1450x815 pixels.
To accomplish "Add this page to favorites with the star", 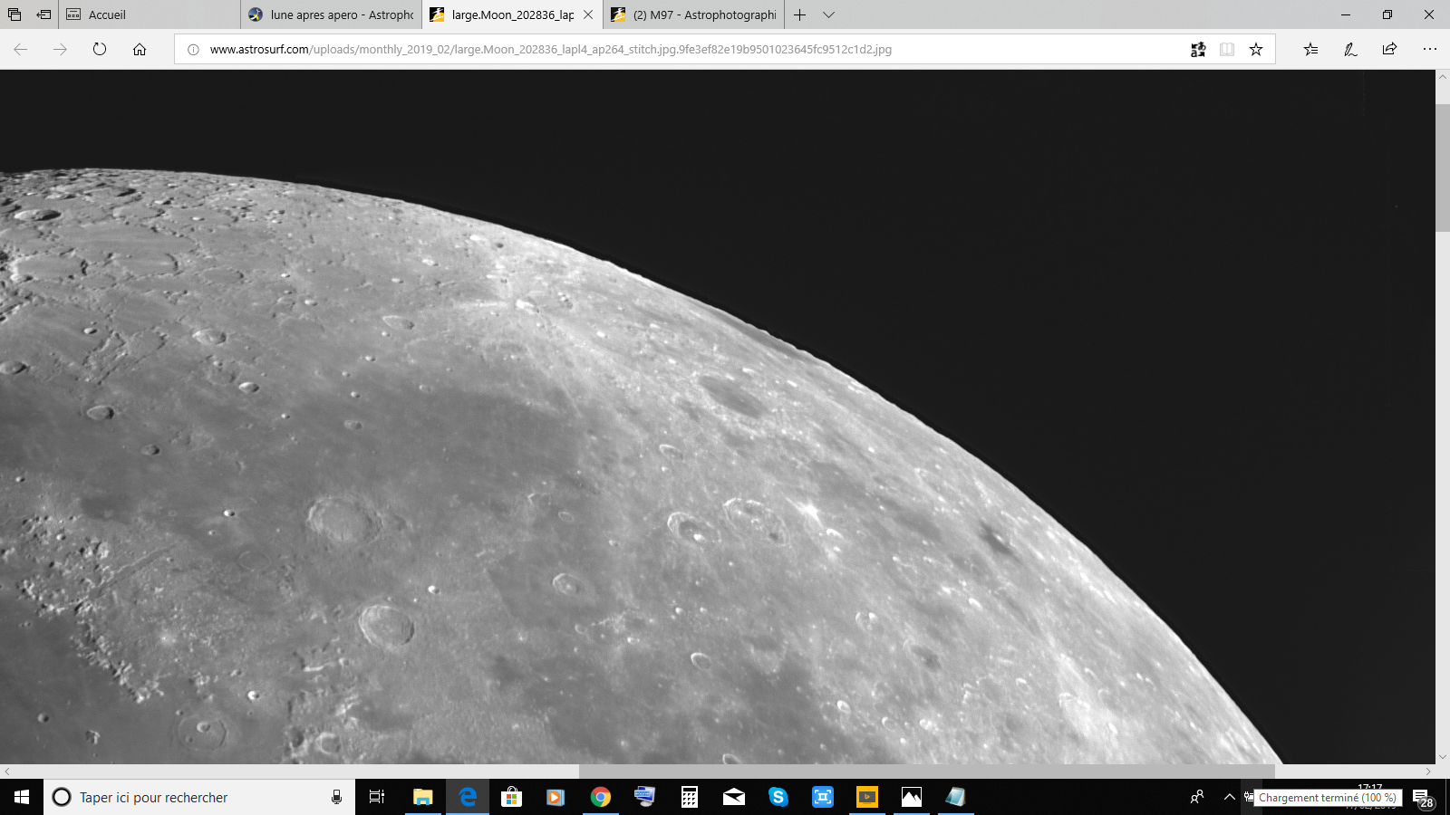I will [1256, 49].
